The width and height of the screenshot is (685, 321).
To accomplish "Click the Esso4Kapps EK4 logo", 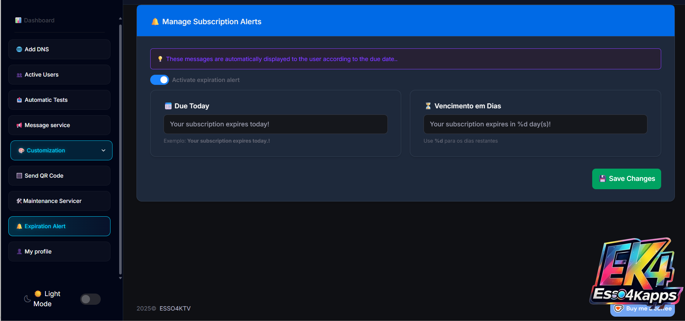I will click(x=636, y=271).
